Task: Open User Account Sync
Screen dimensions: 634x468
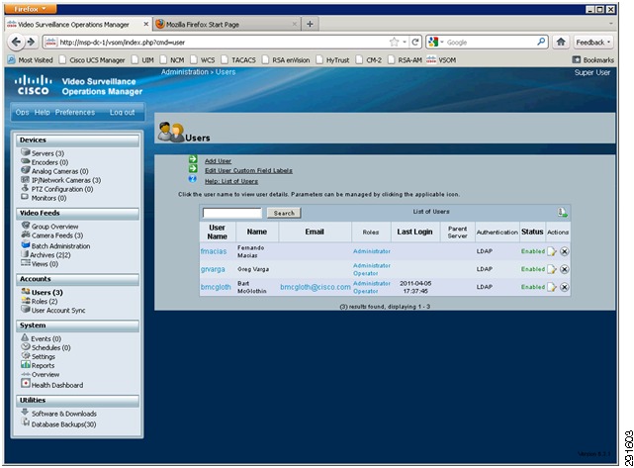Action: coord(58,311)
